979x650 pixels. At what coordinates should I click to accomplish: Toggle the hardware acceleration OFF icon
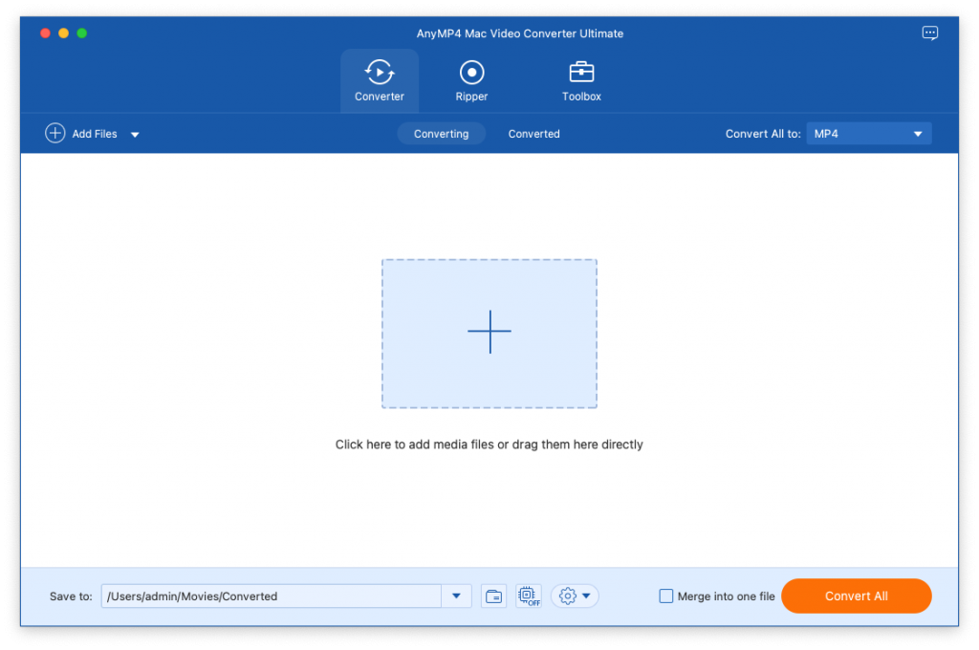(x=528, y=596)
